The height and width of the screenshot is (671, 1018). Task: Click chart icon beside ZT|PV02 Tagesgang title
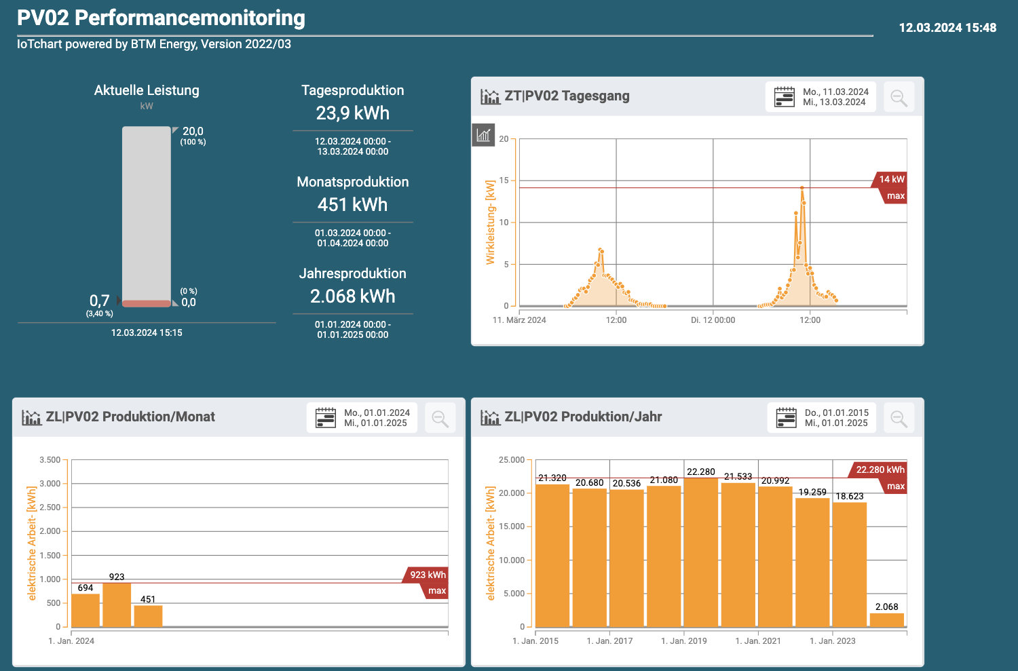point(490,96)
